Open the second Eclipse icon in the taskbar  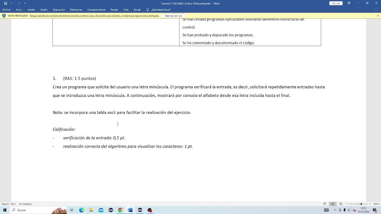140,210
